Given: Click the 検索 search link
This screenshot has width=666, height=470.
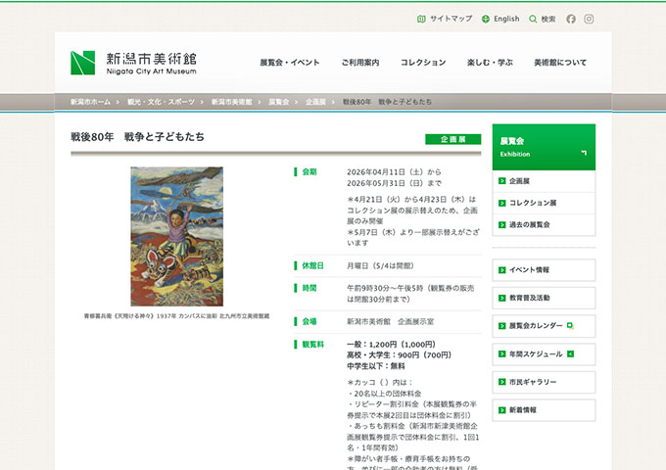Looking at the screenshot, I should point(547,20).
